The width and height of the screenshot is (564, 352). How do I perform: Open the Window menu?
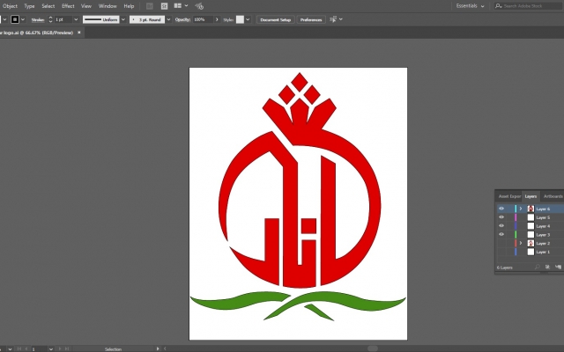[x=108, y=6]
